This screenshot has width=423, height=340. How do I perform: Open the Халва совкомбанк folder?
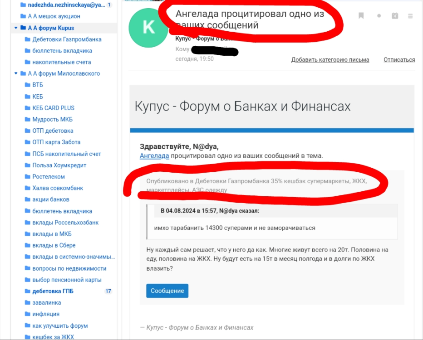tap(59, 188)
